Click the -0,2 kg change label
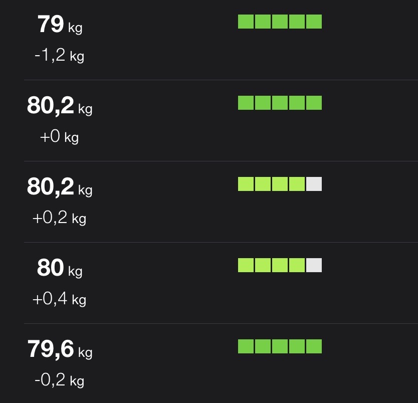418x403 pixels. (x=59, y=380)
